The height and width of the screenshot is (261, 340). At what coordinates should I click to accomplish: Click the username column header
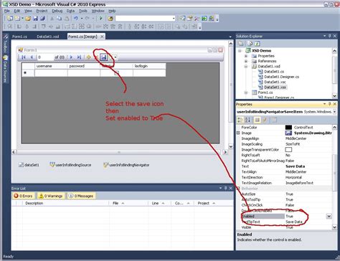coord(51,66)
